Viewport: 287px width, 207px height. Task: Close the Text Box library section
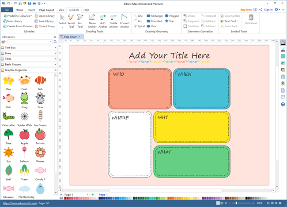pyautogui.click(x=55, y=47)
